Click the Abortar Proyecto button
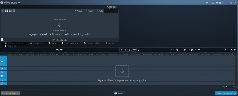The height and width of the screenshot is (96, 238). [11, 93]
